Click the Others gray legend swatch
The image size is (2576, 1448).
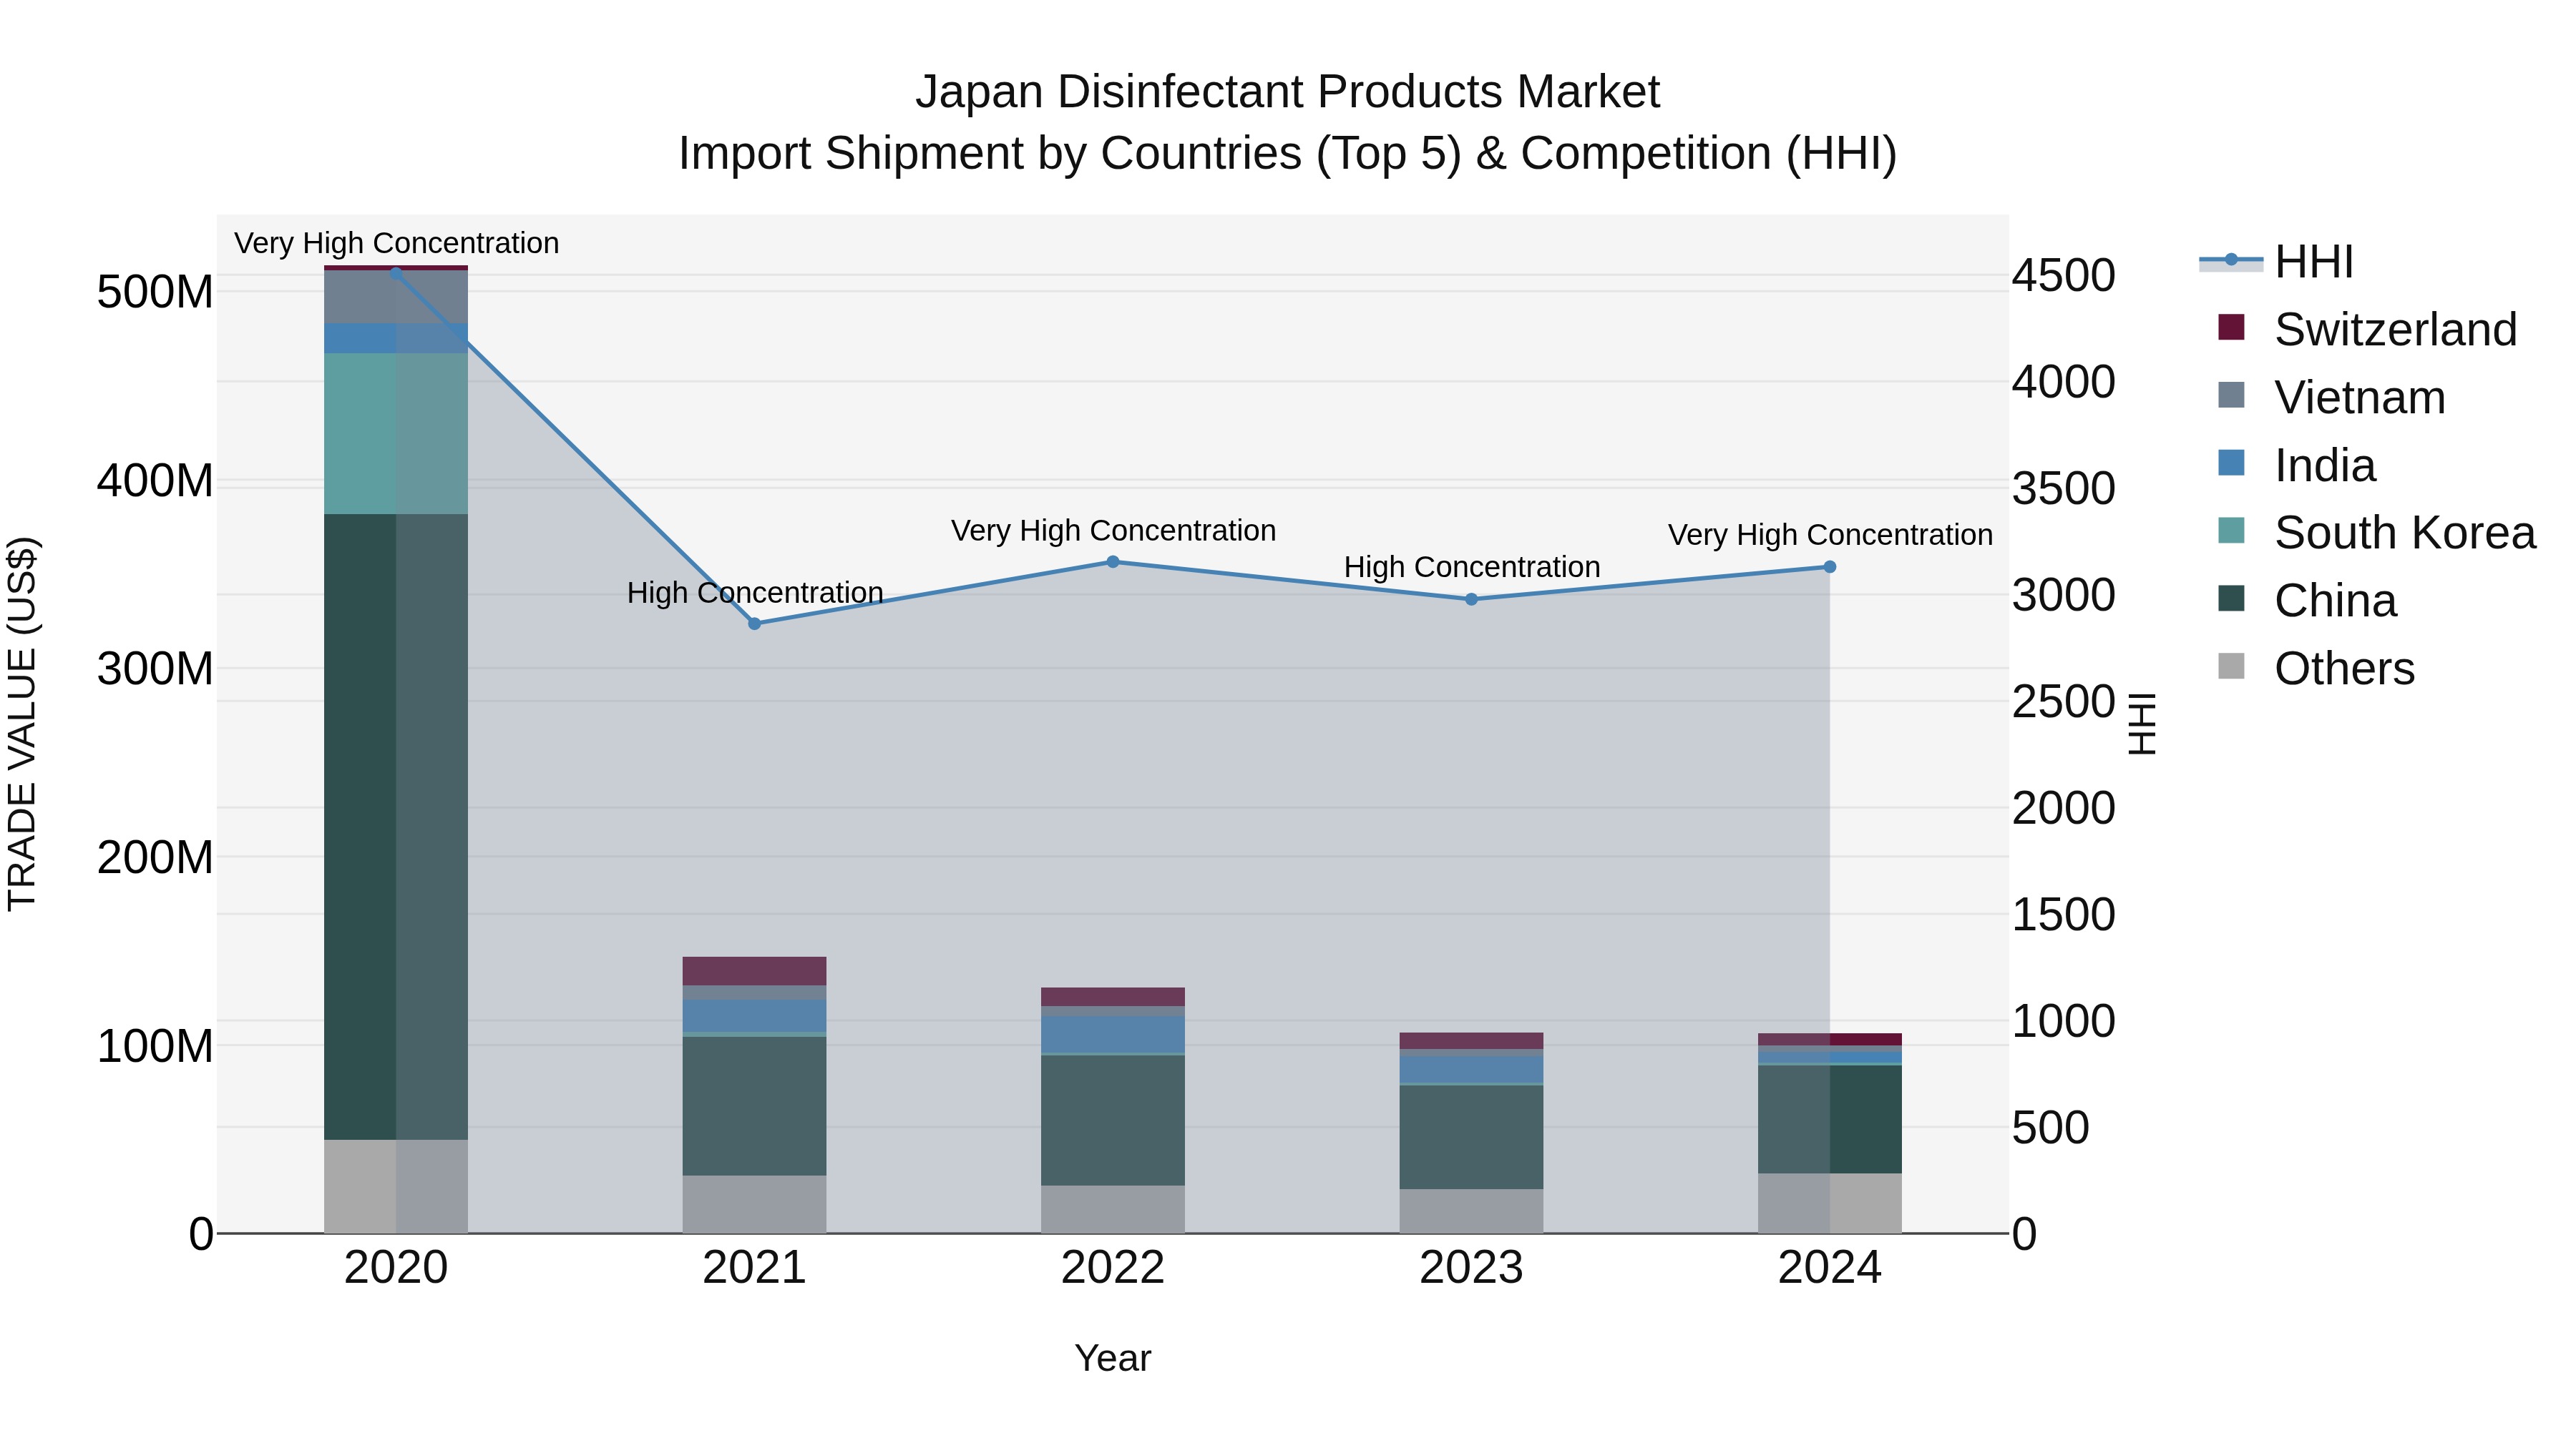(x=2231, y=666)
